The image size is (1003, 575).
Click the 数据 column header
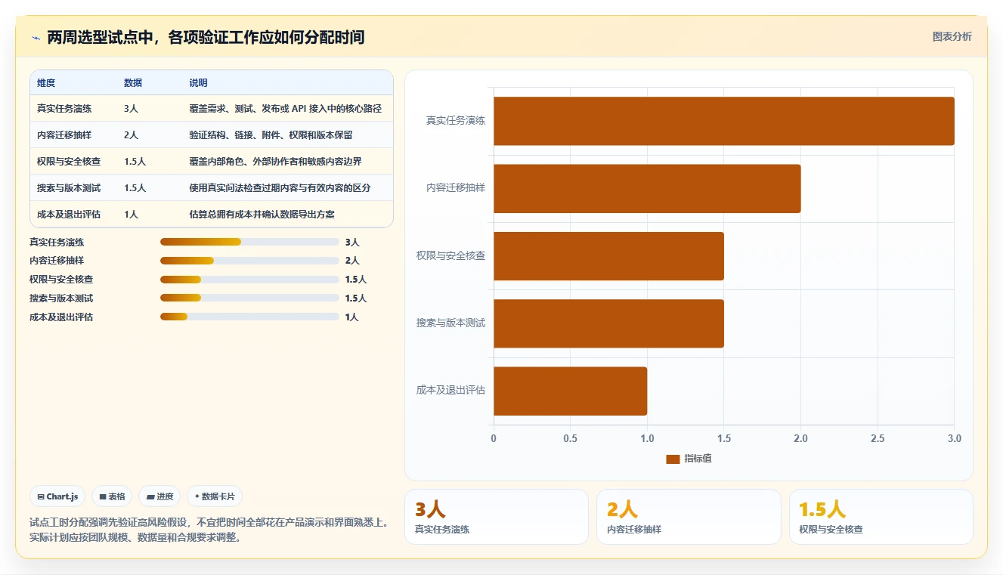pyautogui.click(x=133, y=82)
